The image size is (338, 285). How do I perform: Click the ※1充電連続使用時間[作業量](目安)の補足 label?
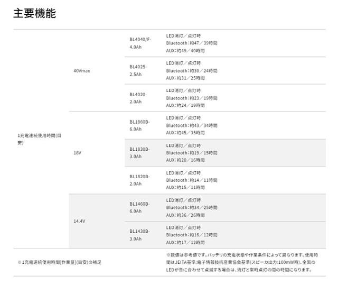tap(60, 263)
